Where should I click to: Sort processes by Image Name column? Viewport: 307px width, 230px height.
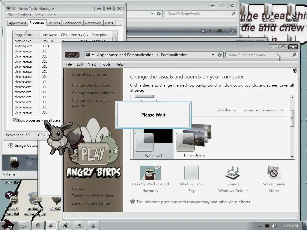click(x=26, y=35)
